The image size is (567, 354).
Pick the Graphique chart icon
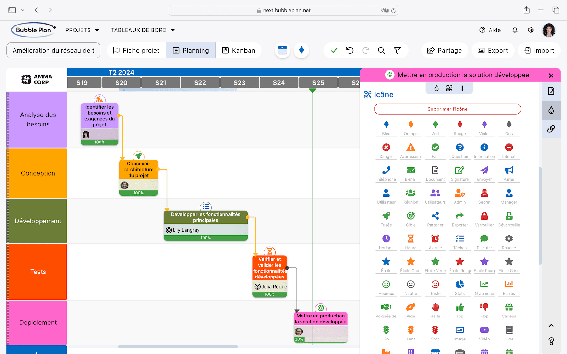484,285
